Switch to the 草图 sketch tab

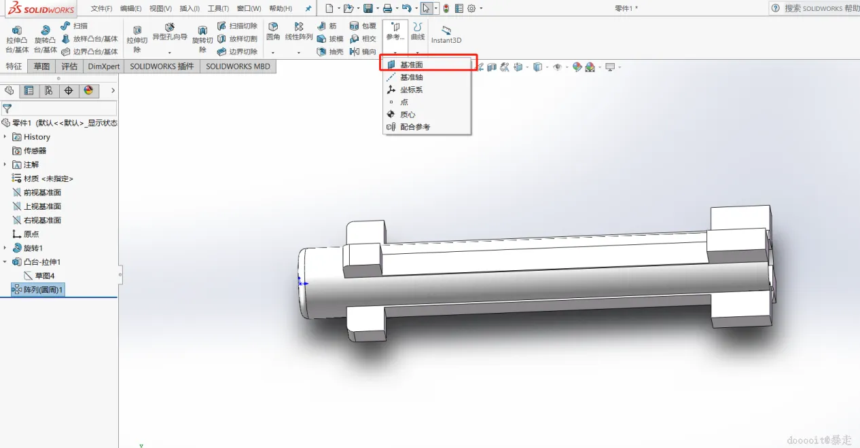[42, 67]
